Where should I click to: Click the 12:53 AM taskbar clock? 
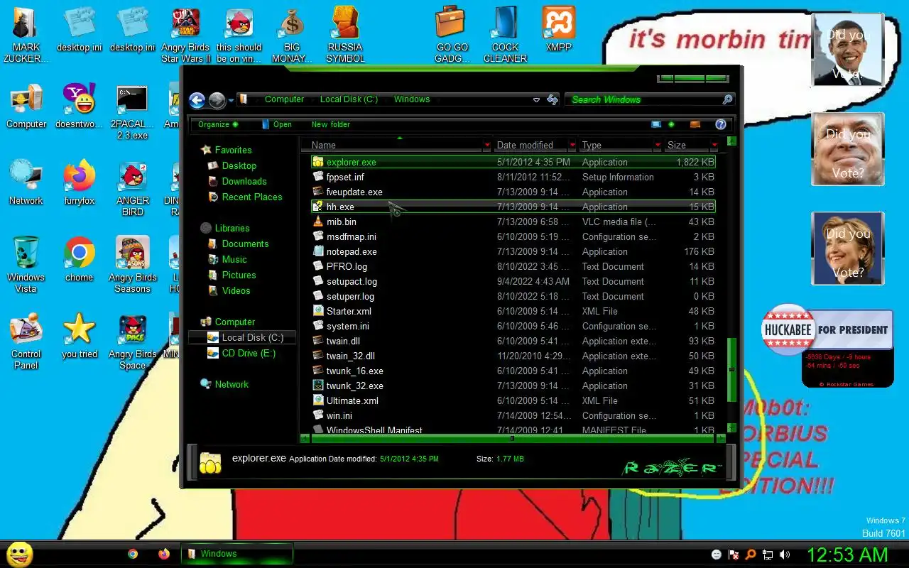coord(847,555)
